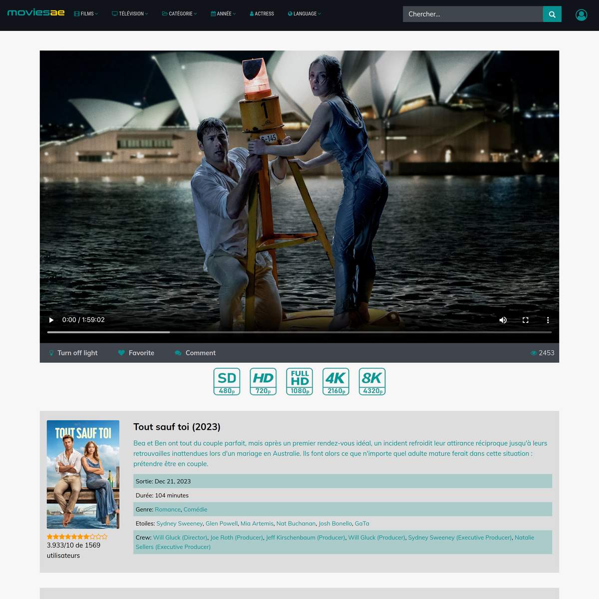The width and height of the screenshot is (599, 599).
Task: Select 4K 2160p quality
Action: (336, 381)
